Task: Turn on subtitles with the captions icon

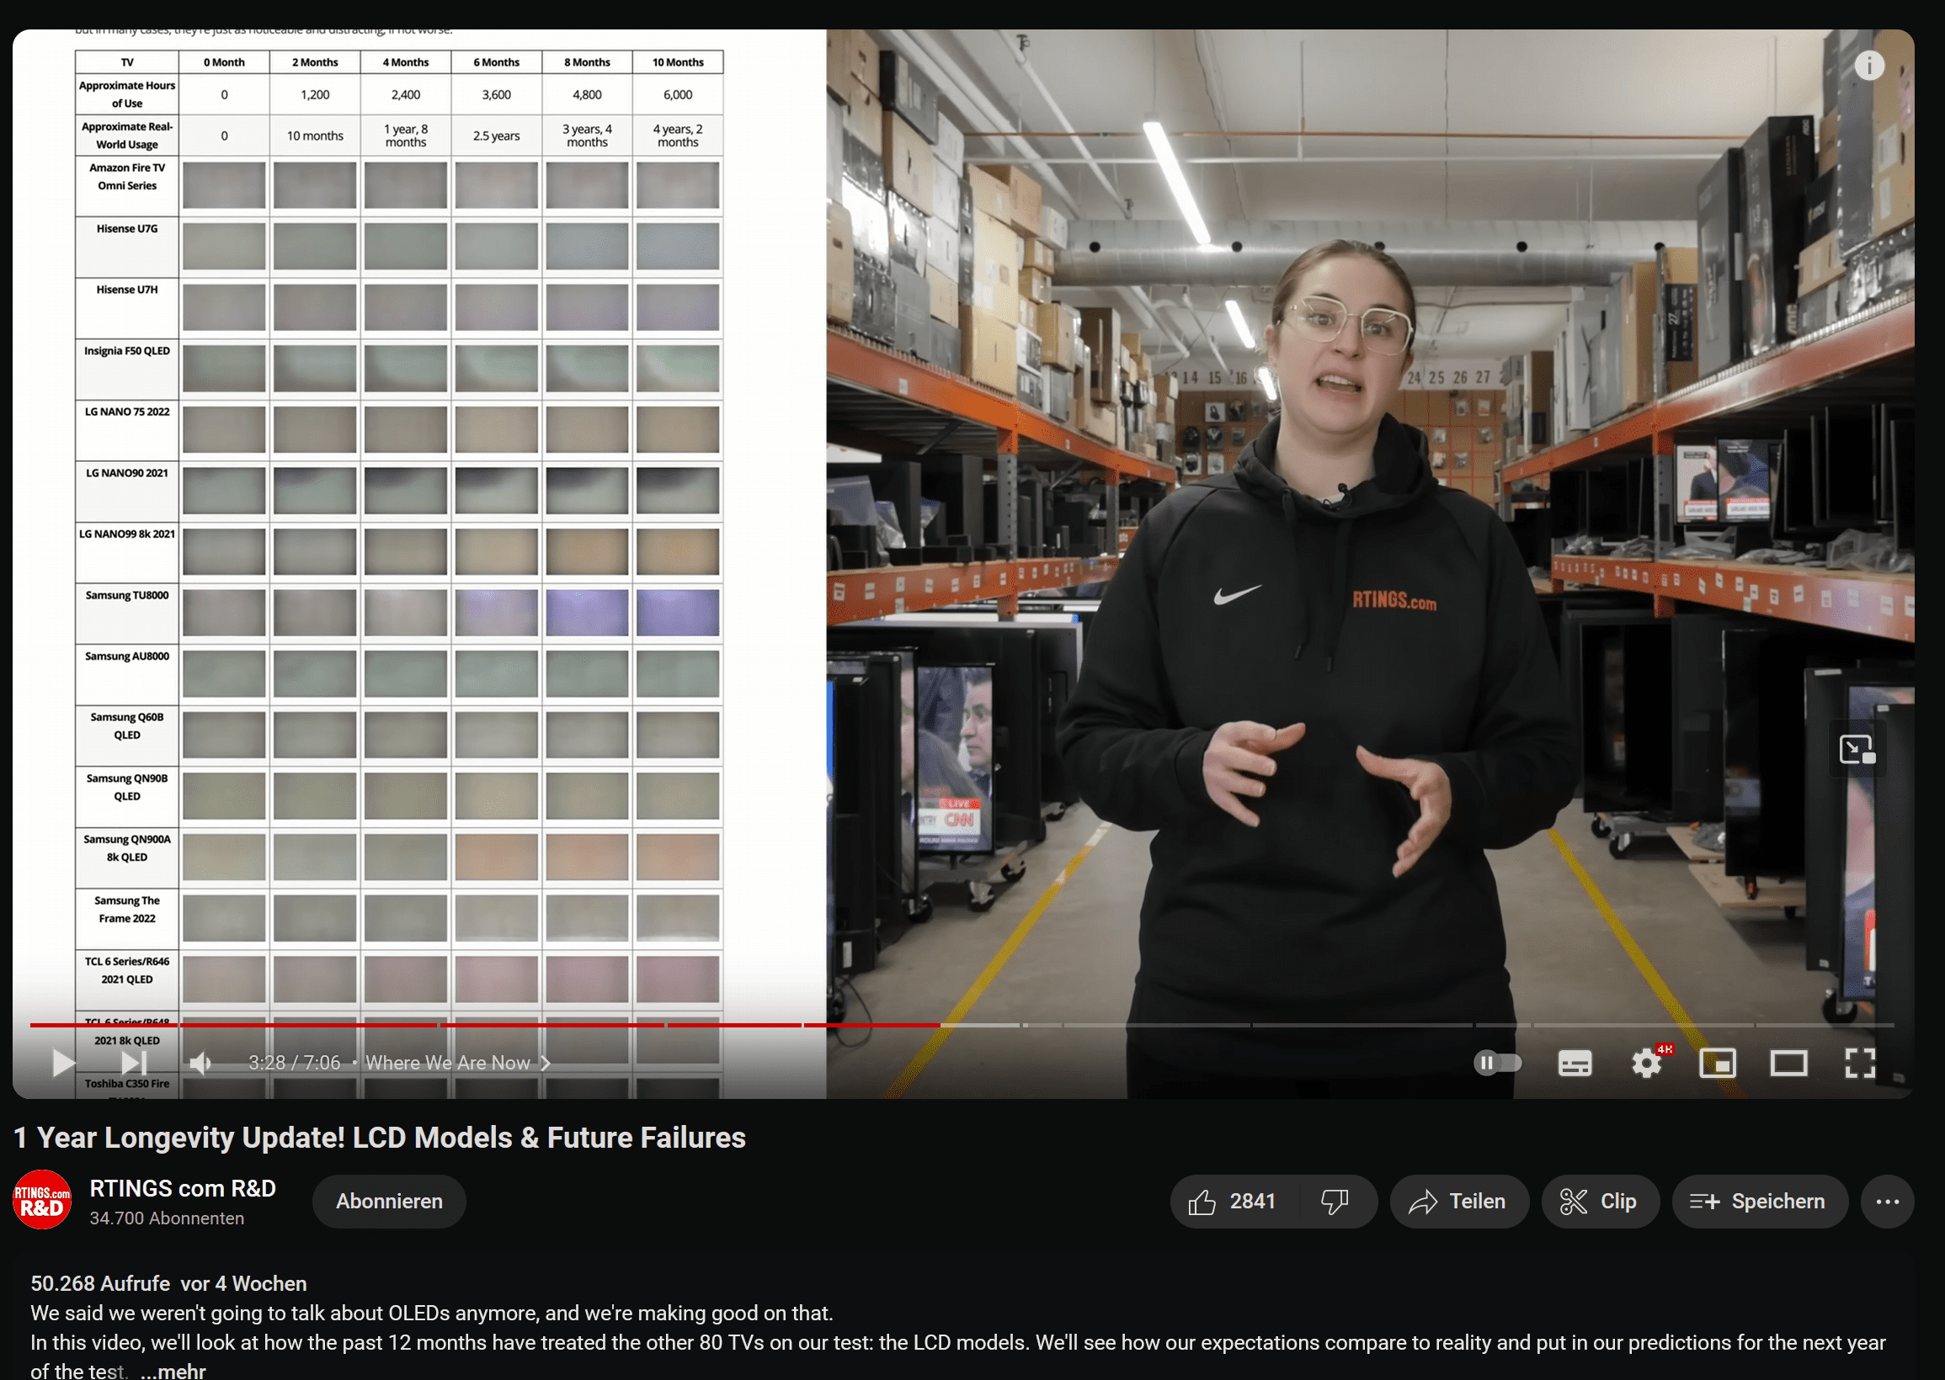Action: click(1575, 1062)
